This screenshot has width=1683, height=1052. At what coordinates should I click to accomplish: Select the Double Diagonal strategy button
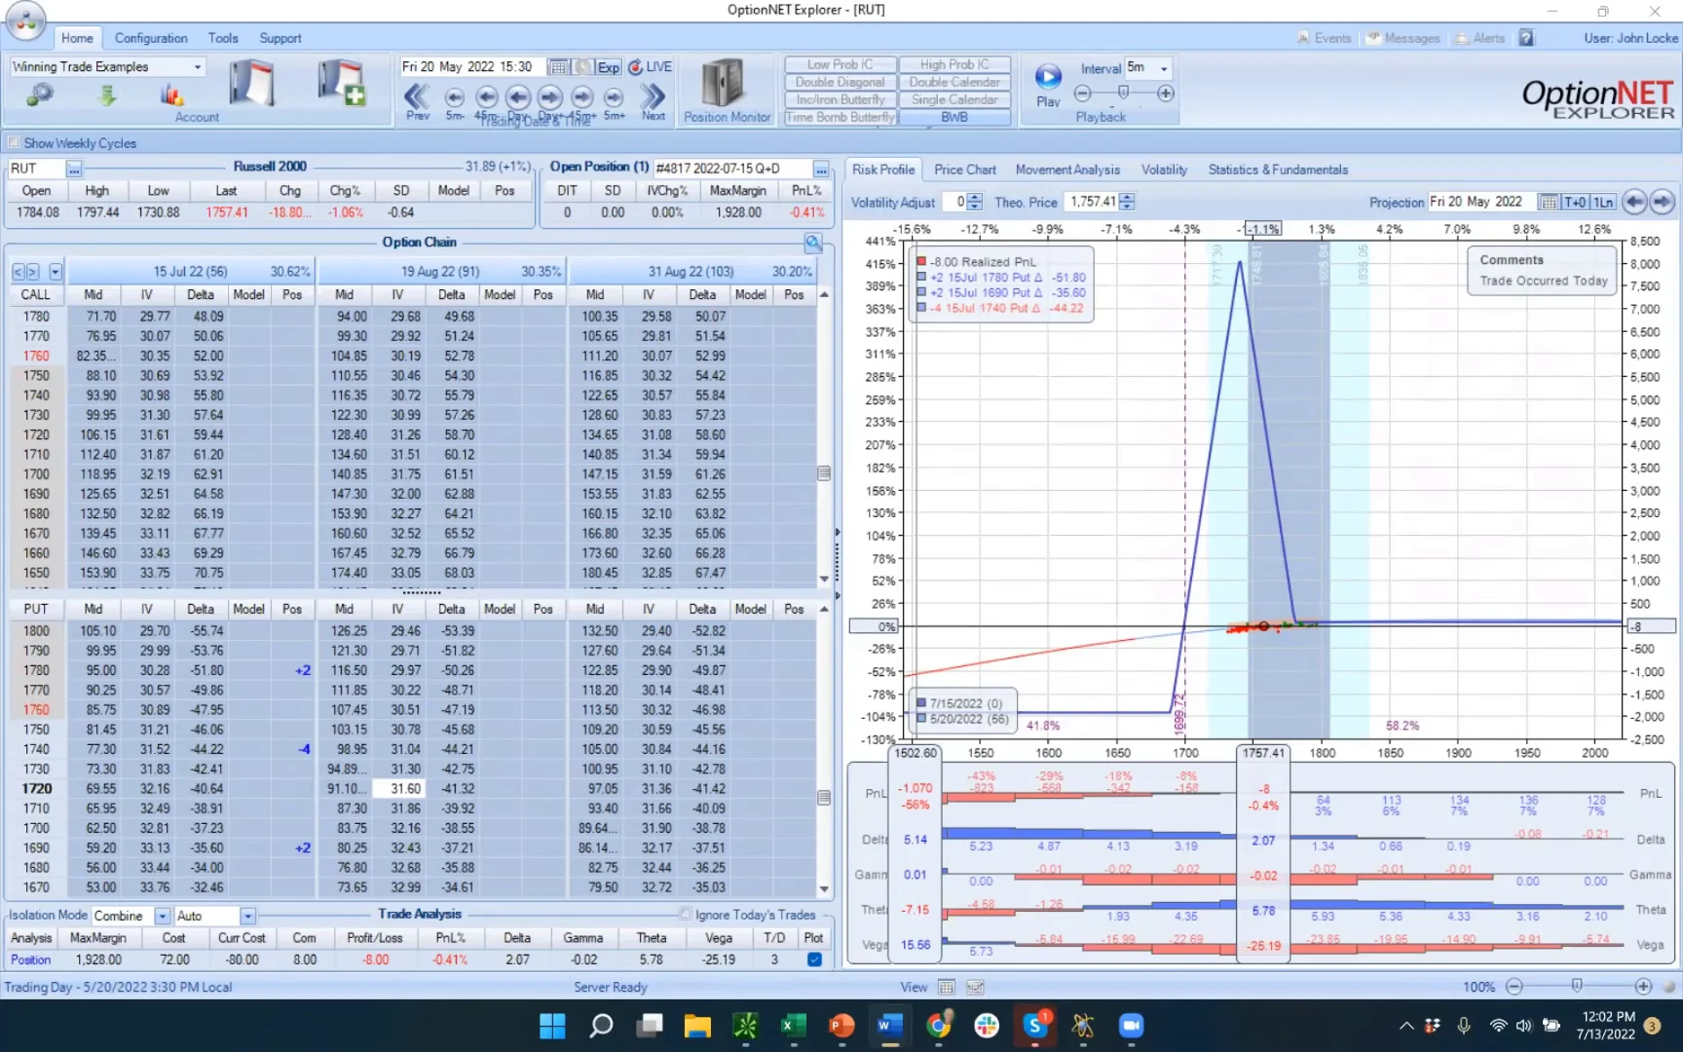(841, 82)
